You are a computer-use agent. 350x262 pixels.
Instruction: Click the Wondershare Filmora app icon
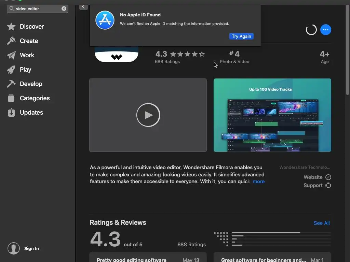pos(117,54)
